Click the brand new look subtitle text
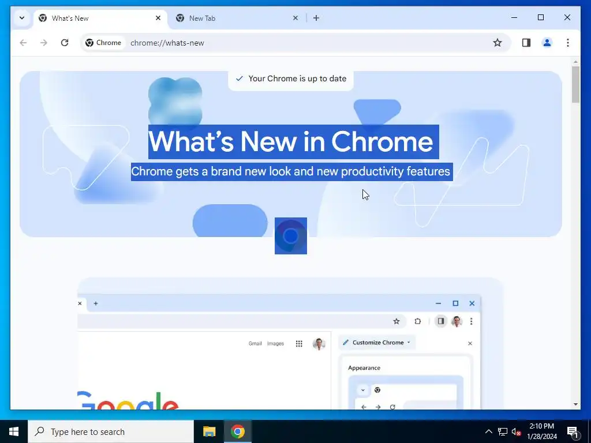This screenshot has width=591, height=443. (291, 171)
